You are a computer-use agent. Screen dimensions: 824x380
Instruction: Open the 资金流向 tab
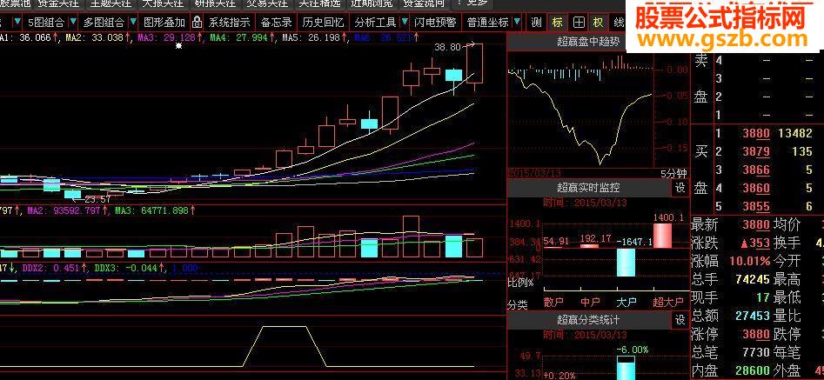[423, 3]
